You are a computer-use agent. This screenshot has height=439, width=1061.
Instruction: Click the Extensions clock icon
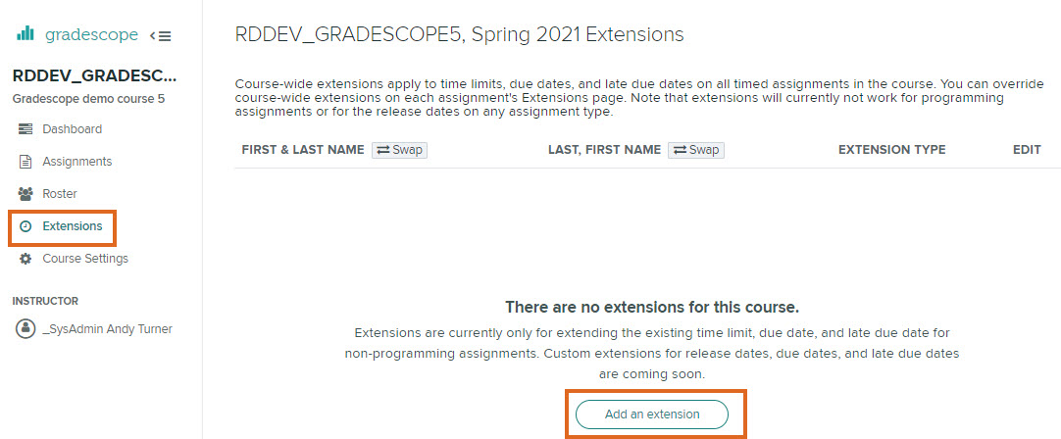click(25, 226)
